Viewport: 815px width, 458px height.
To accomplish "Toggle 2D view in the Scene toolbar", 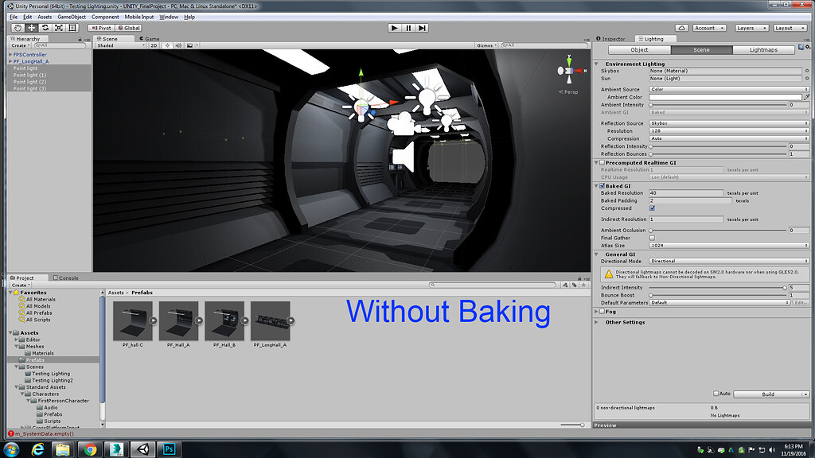I will pos(154,45).
